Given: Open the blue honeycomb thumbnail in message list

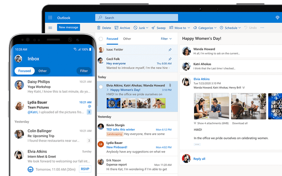Looking at the screenshot, I should coord(114,103).
